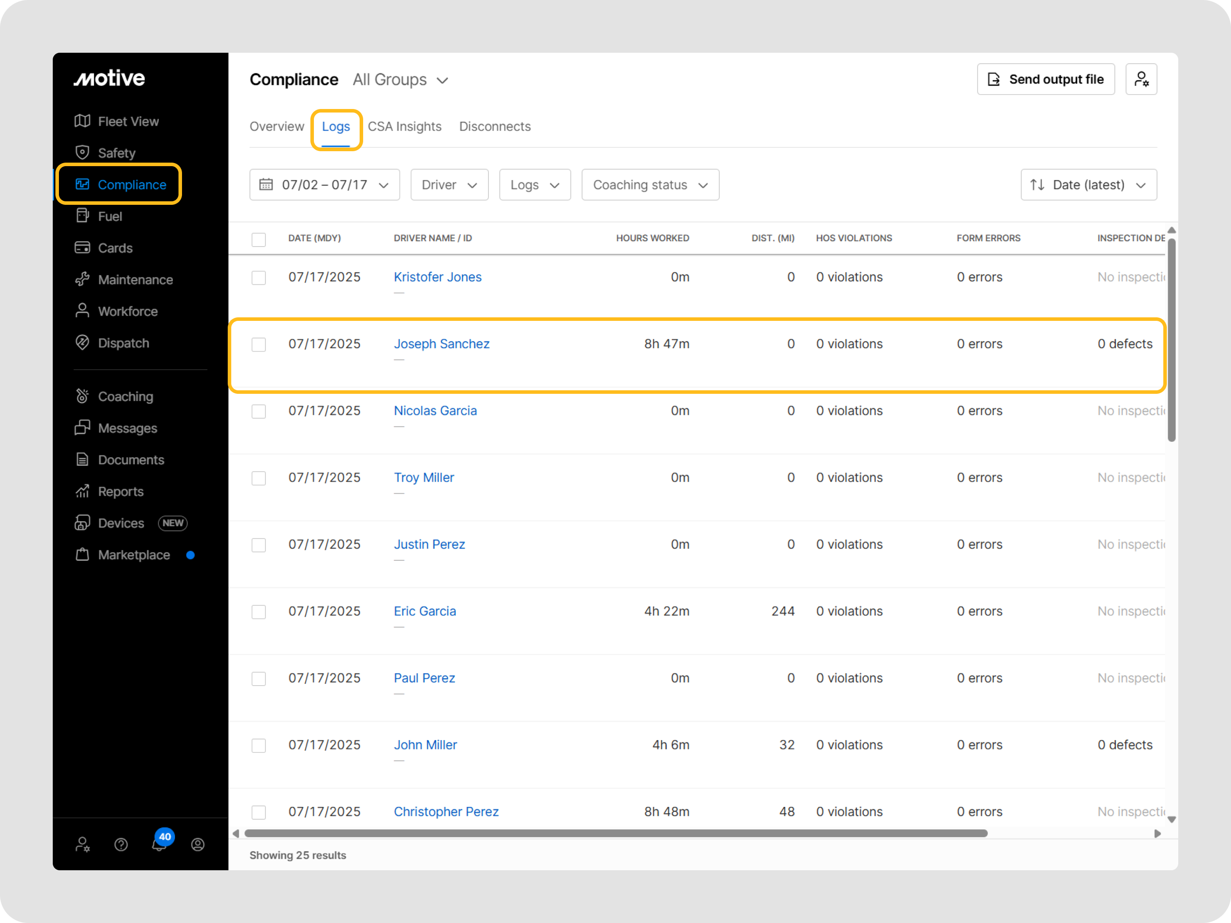The height and width of the screenshot is (923, 1231).
Task: Open the profile avatar icon at bottom
Action: tap(197, 845)
